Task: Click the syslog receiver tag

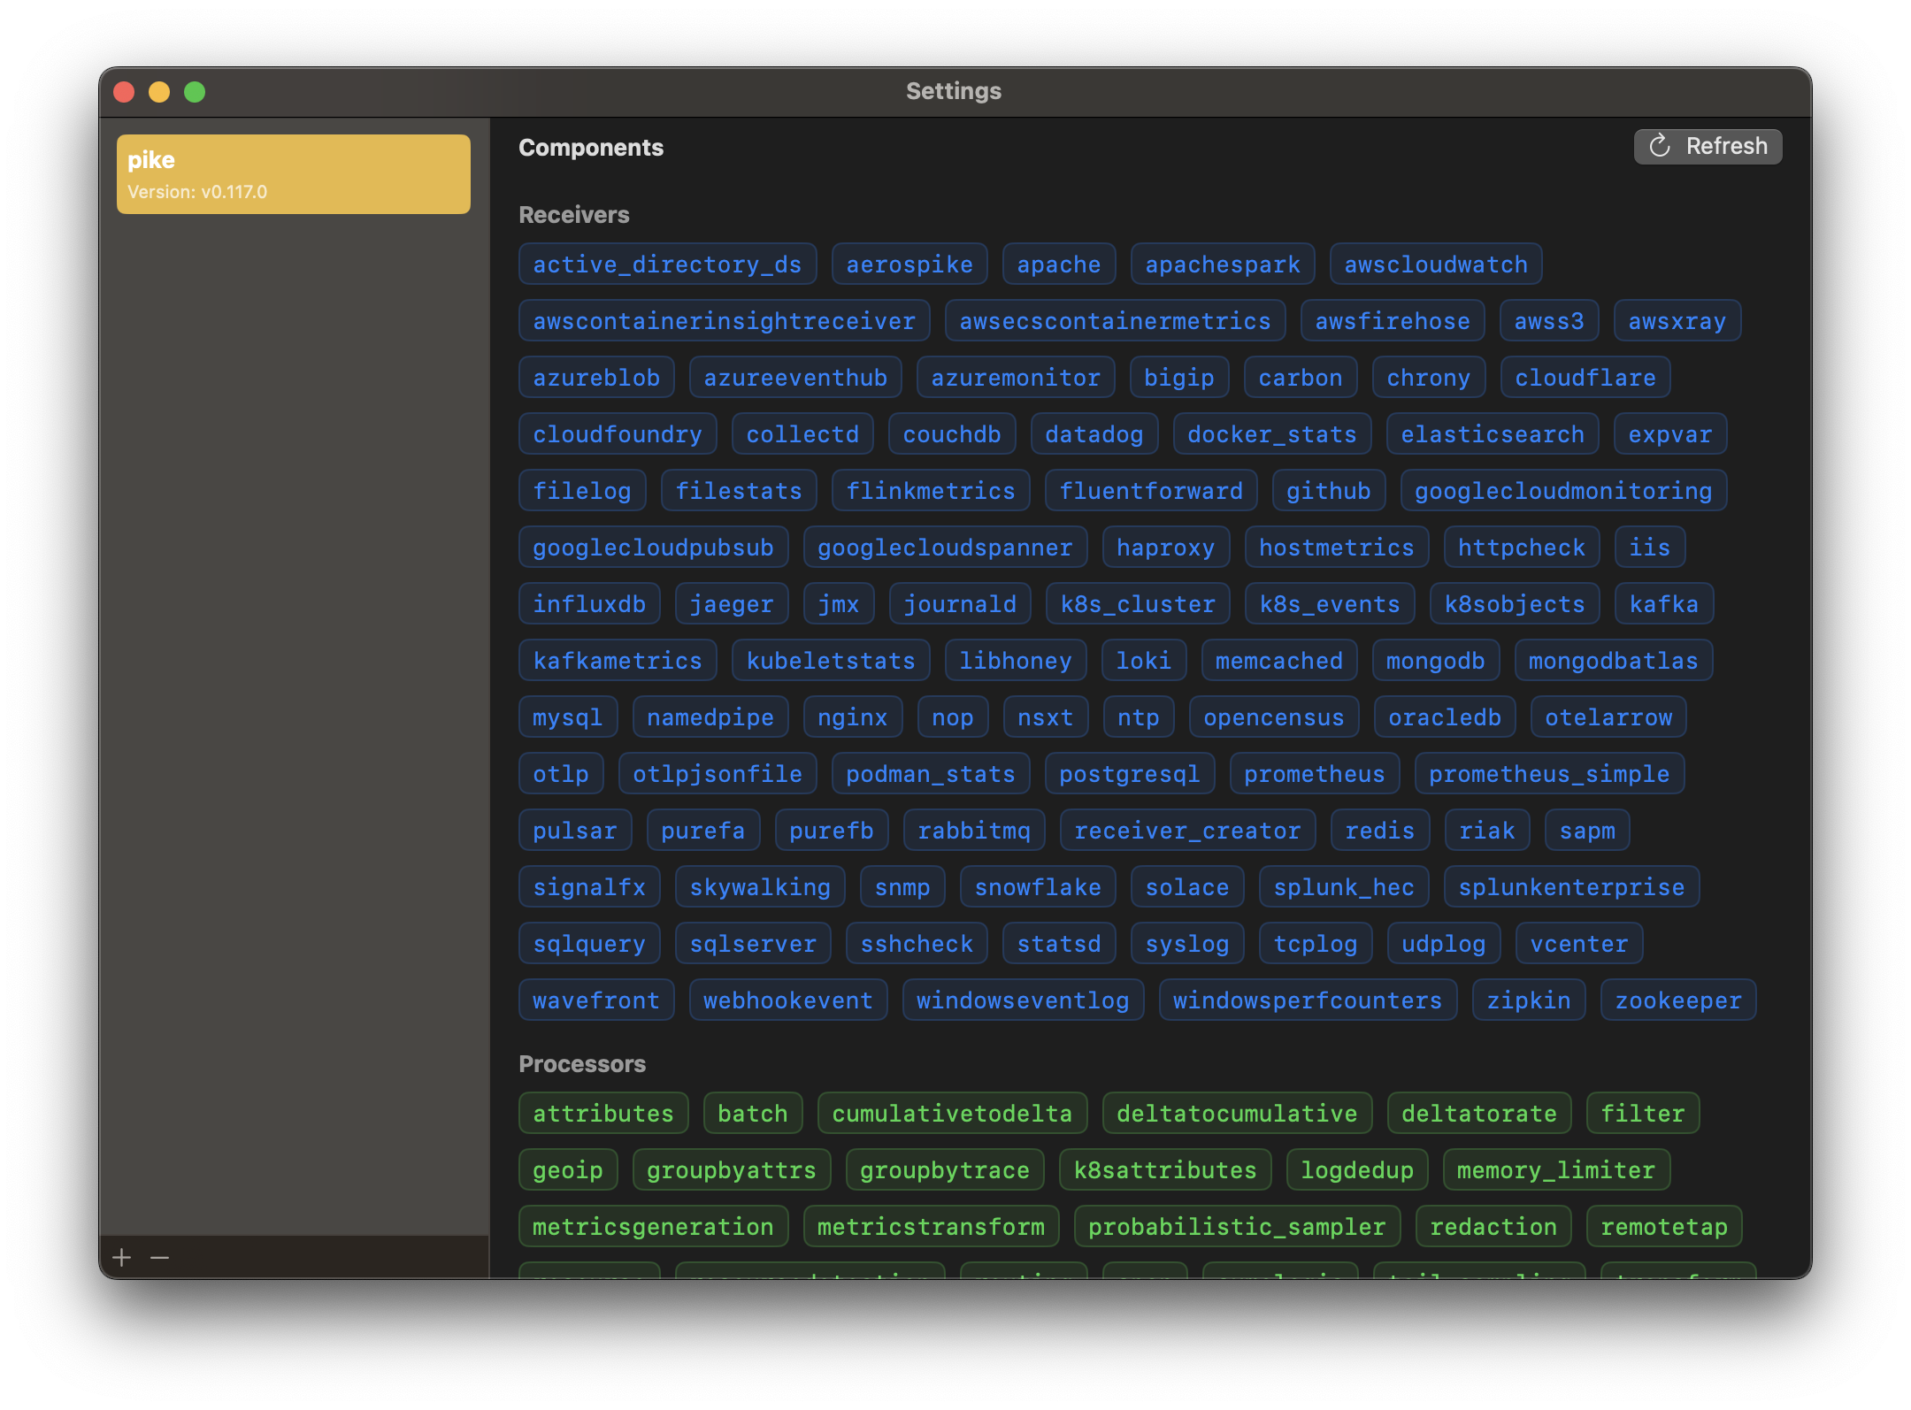Action: [x=1187, y=944]
